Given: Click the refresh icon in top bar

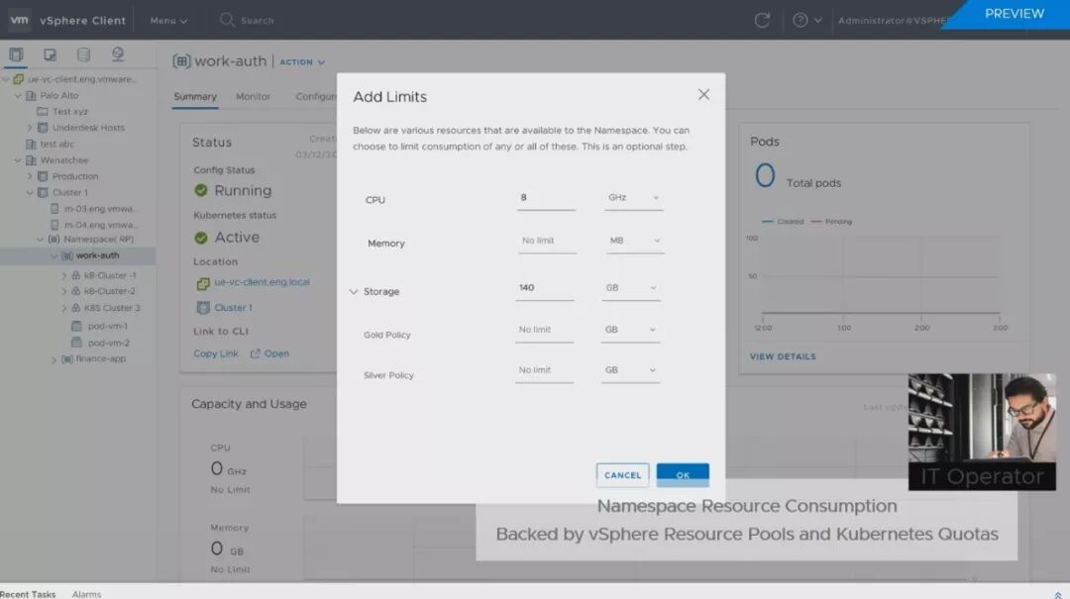Looking at the screenshot, I should [x=762, y=21].
